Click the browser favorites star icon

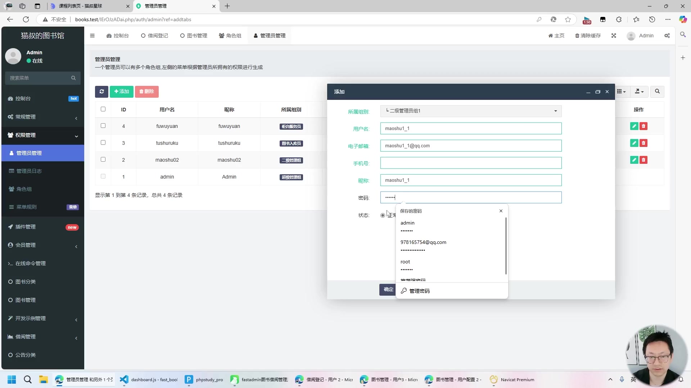pos(568,19)
